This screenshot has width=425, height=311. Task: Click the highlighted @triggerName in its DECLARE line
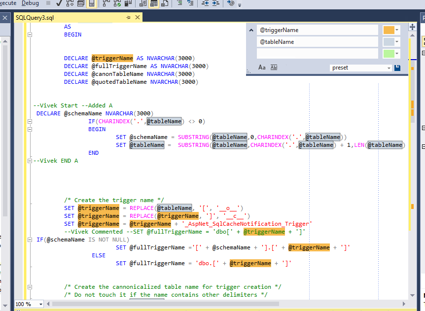point(112,58)
